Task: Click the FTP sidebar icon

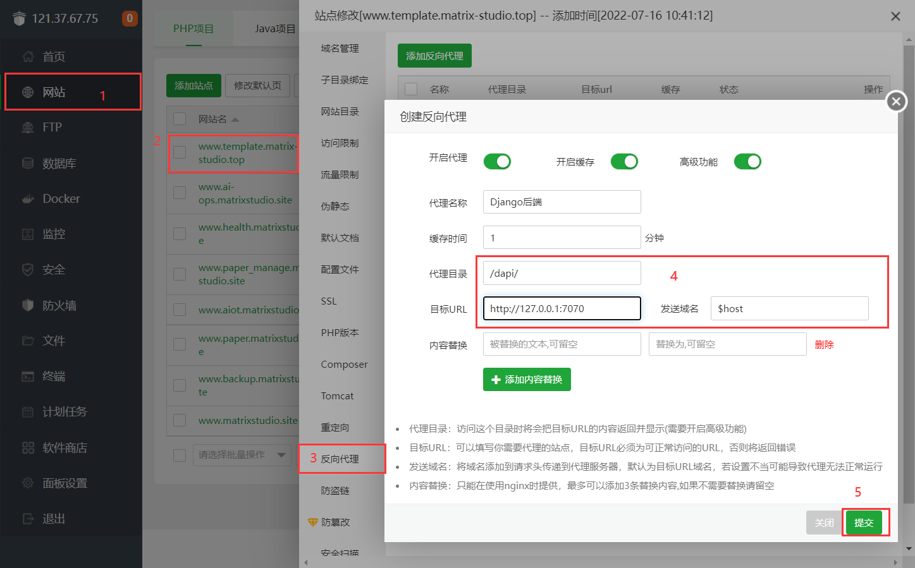Action: point(28,128)
